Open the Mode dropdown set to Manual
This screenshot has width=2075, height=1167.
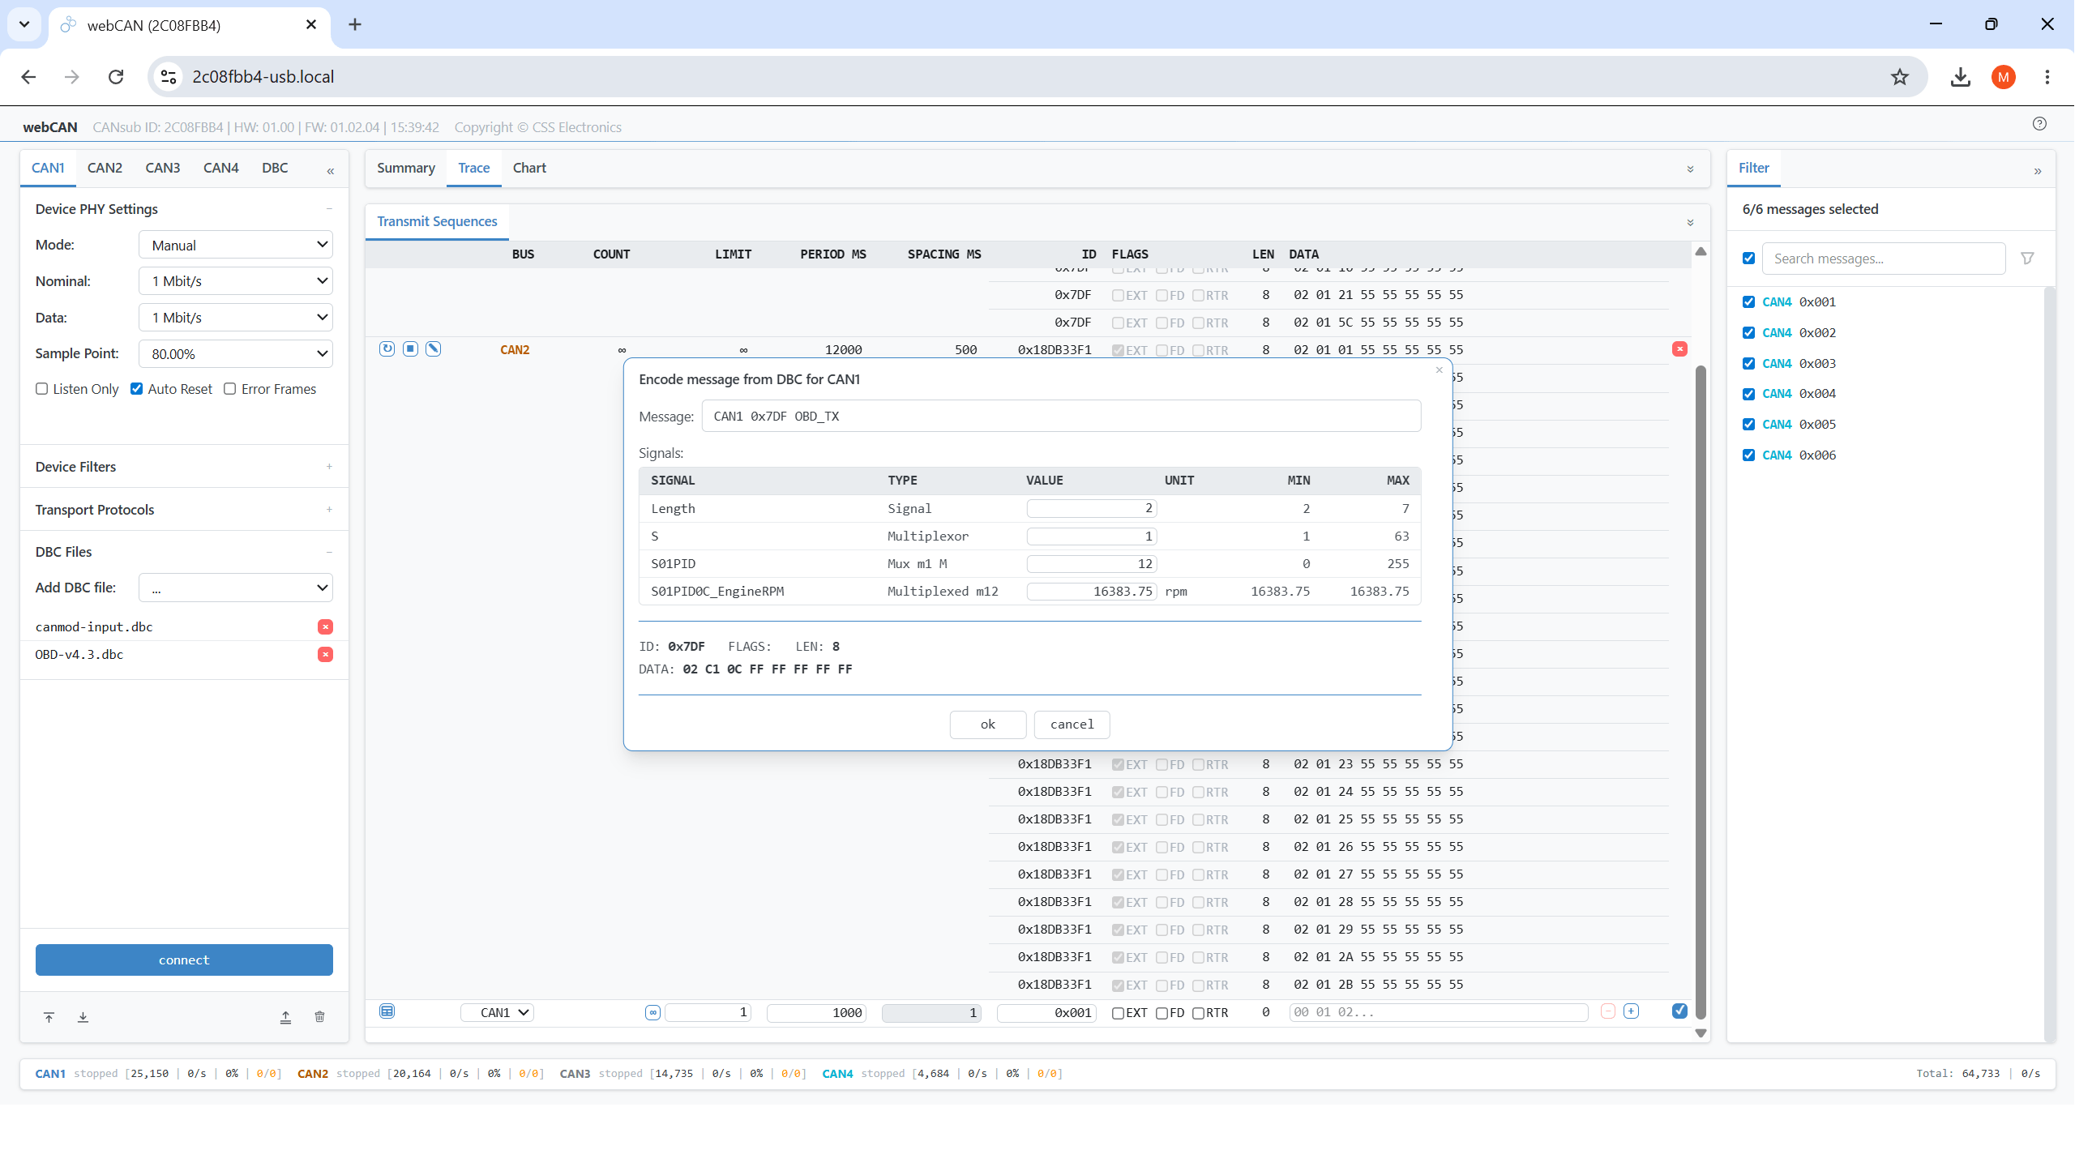coord(236,245)
